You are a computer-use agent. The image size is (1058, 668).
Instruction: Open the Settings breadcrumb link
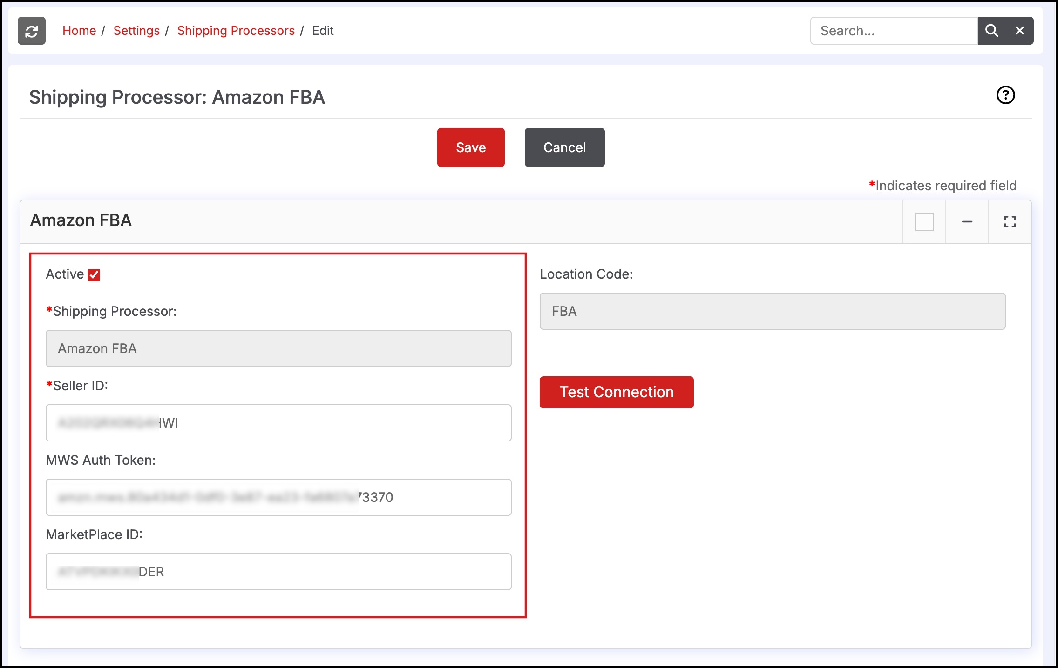tap(136, 31)
